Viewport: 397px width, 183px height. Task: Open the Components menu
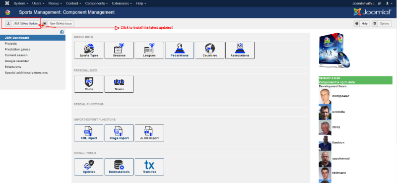click(96, 3)
